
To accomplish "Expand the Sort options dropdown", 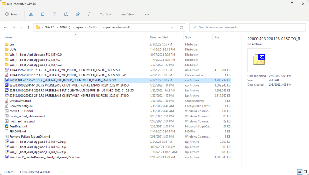I will click(x=108, y=14).
